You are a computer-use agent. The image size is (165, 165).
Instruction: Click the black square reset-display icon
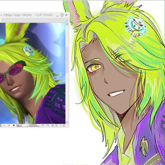click(14, 126)
